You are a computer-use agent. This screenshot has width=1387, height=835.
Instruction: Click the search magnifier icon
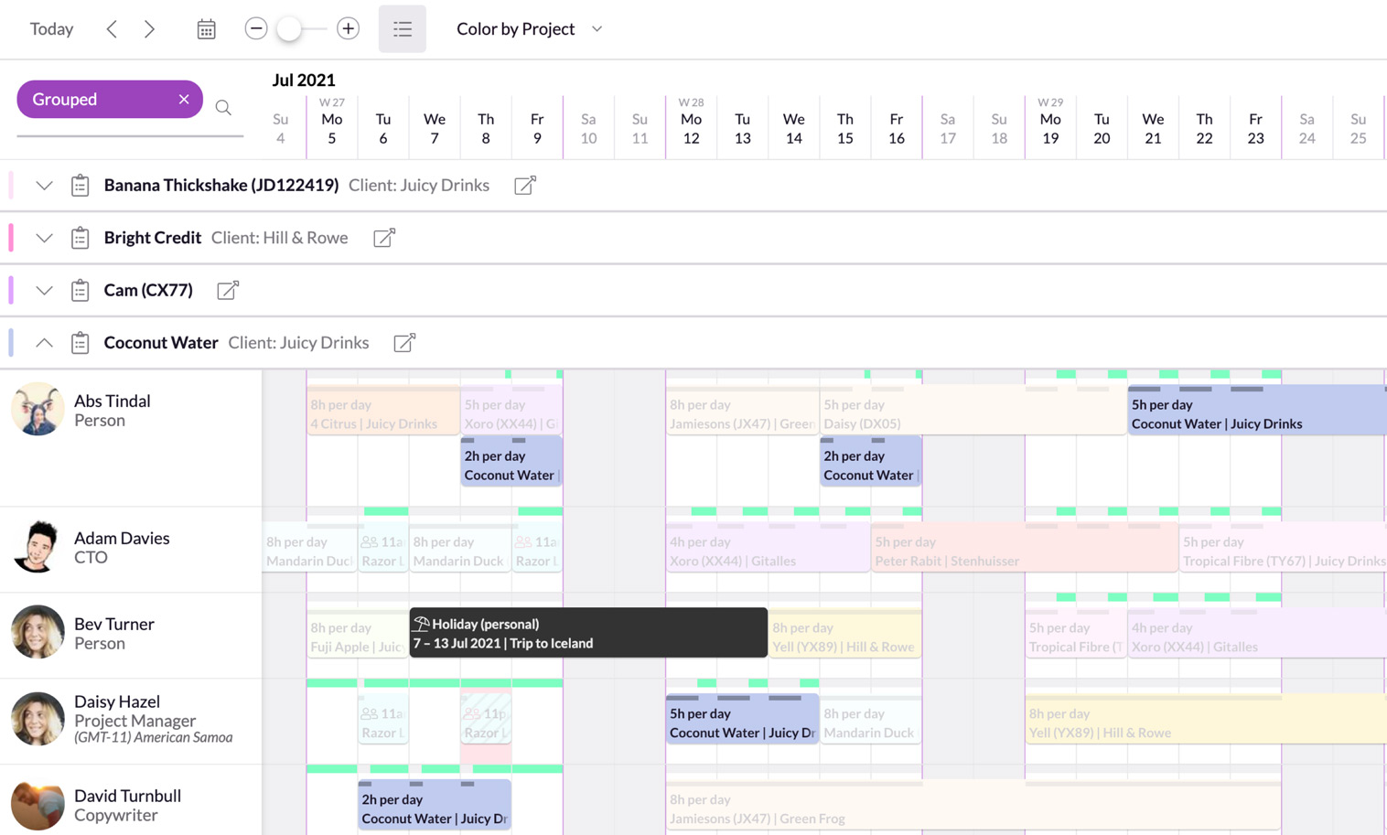click(223, 107)
